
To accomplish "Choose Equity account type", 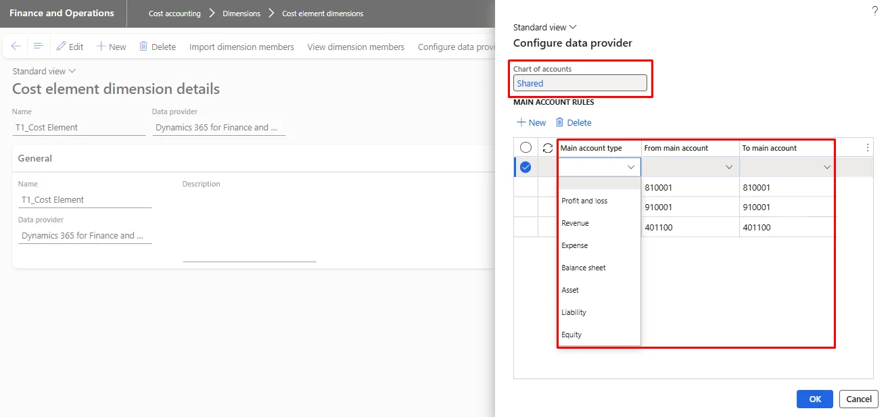I will [599, 335].
